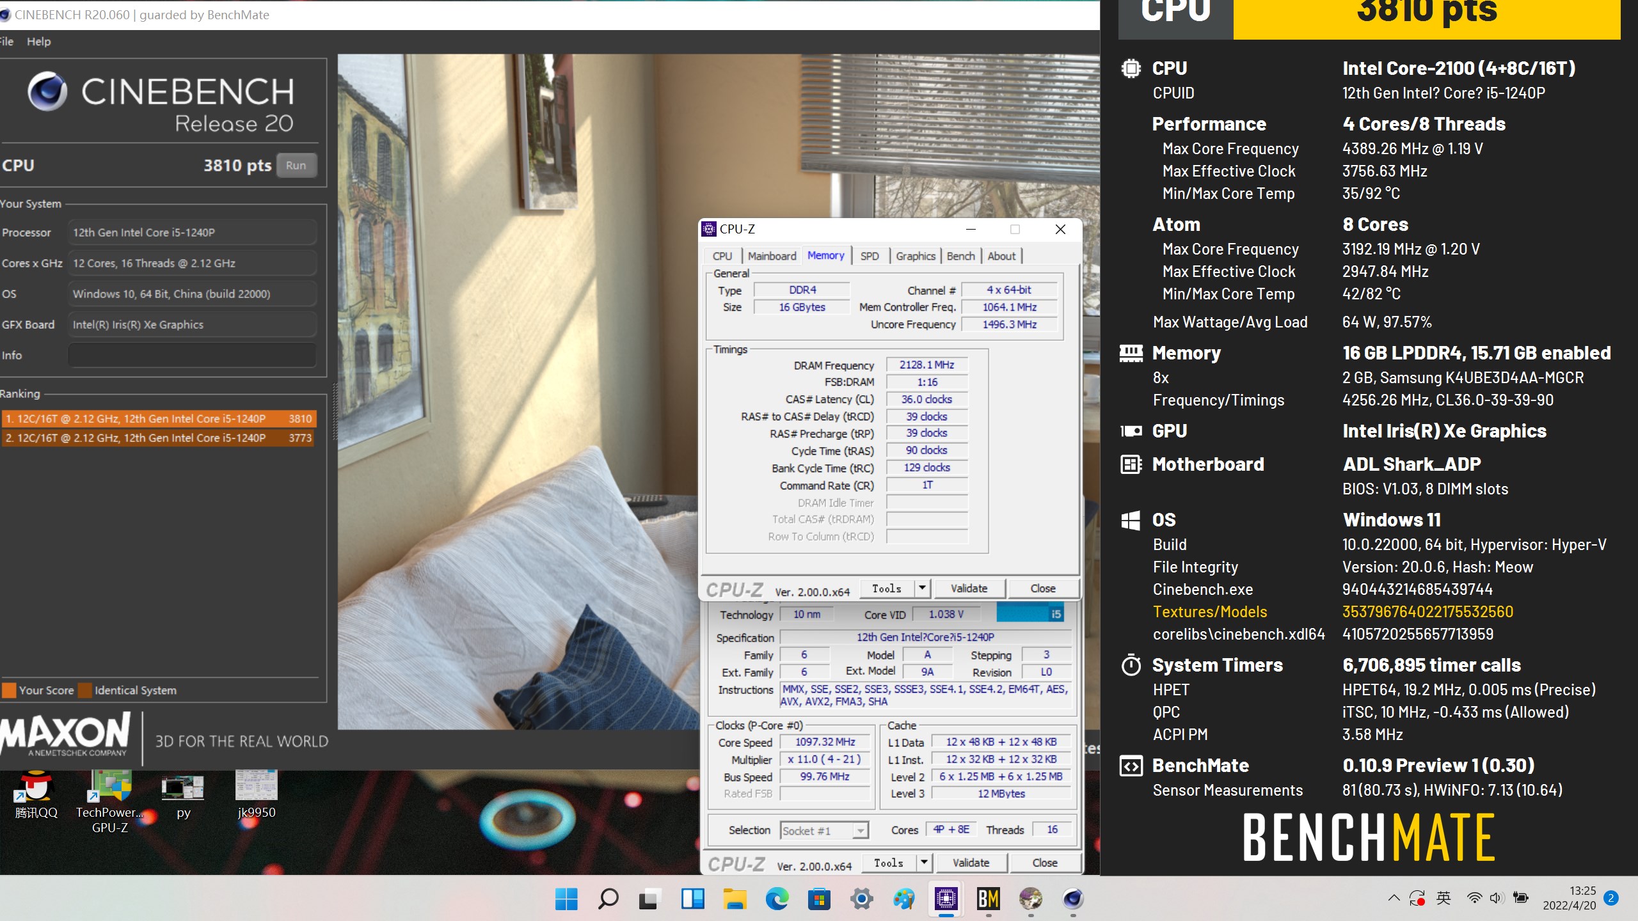Screen dimensions: 1638x921
Task: Open taskbar Search
Action: point(608,899)
